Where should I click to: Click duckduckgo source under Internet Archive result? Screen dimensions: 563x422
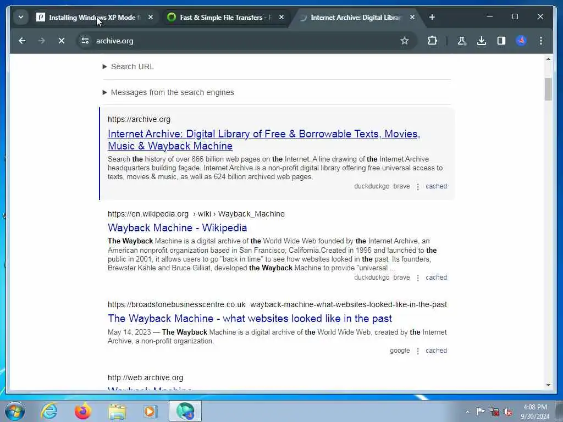[372, 186]
